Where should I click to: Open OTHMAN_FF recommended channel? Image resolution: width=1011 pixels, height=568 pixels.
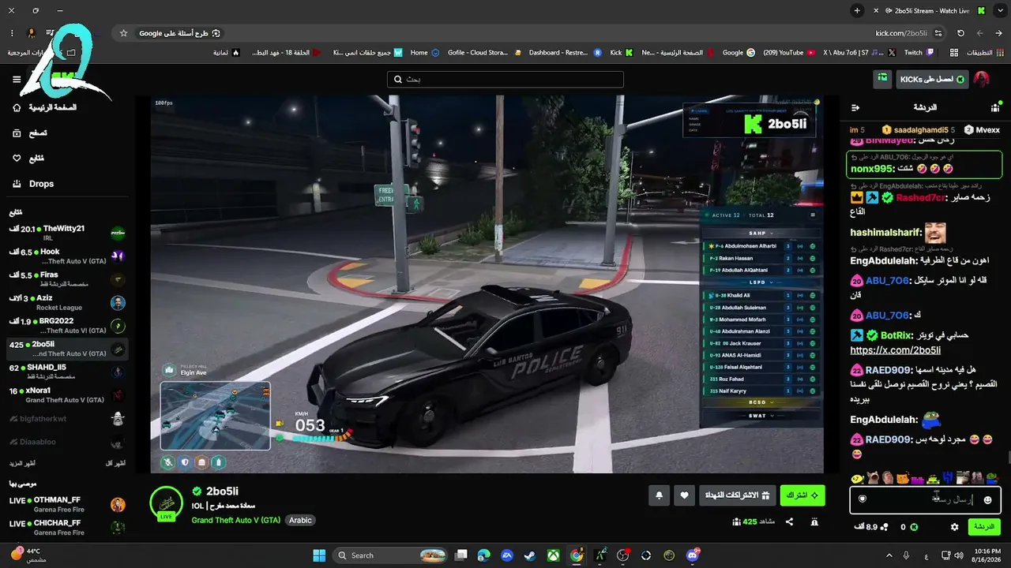(68, 505)
